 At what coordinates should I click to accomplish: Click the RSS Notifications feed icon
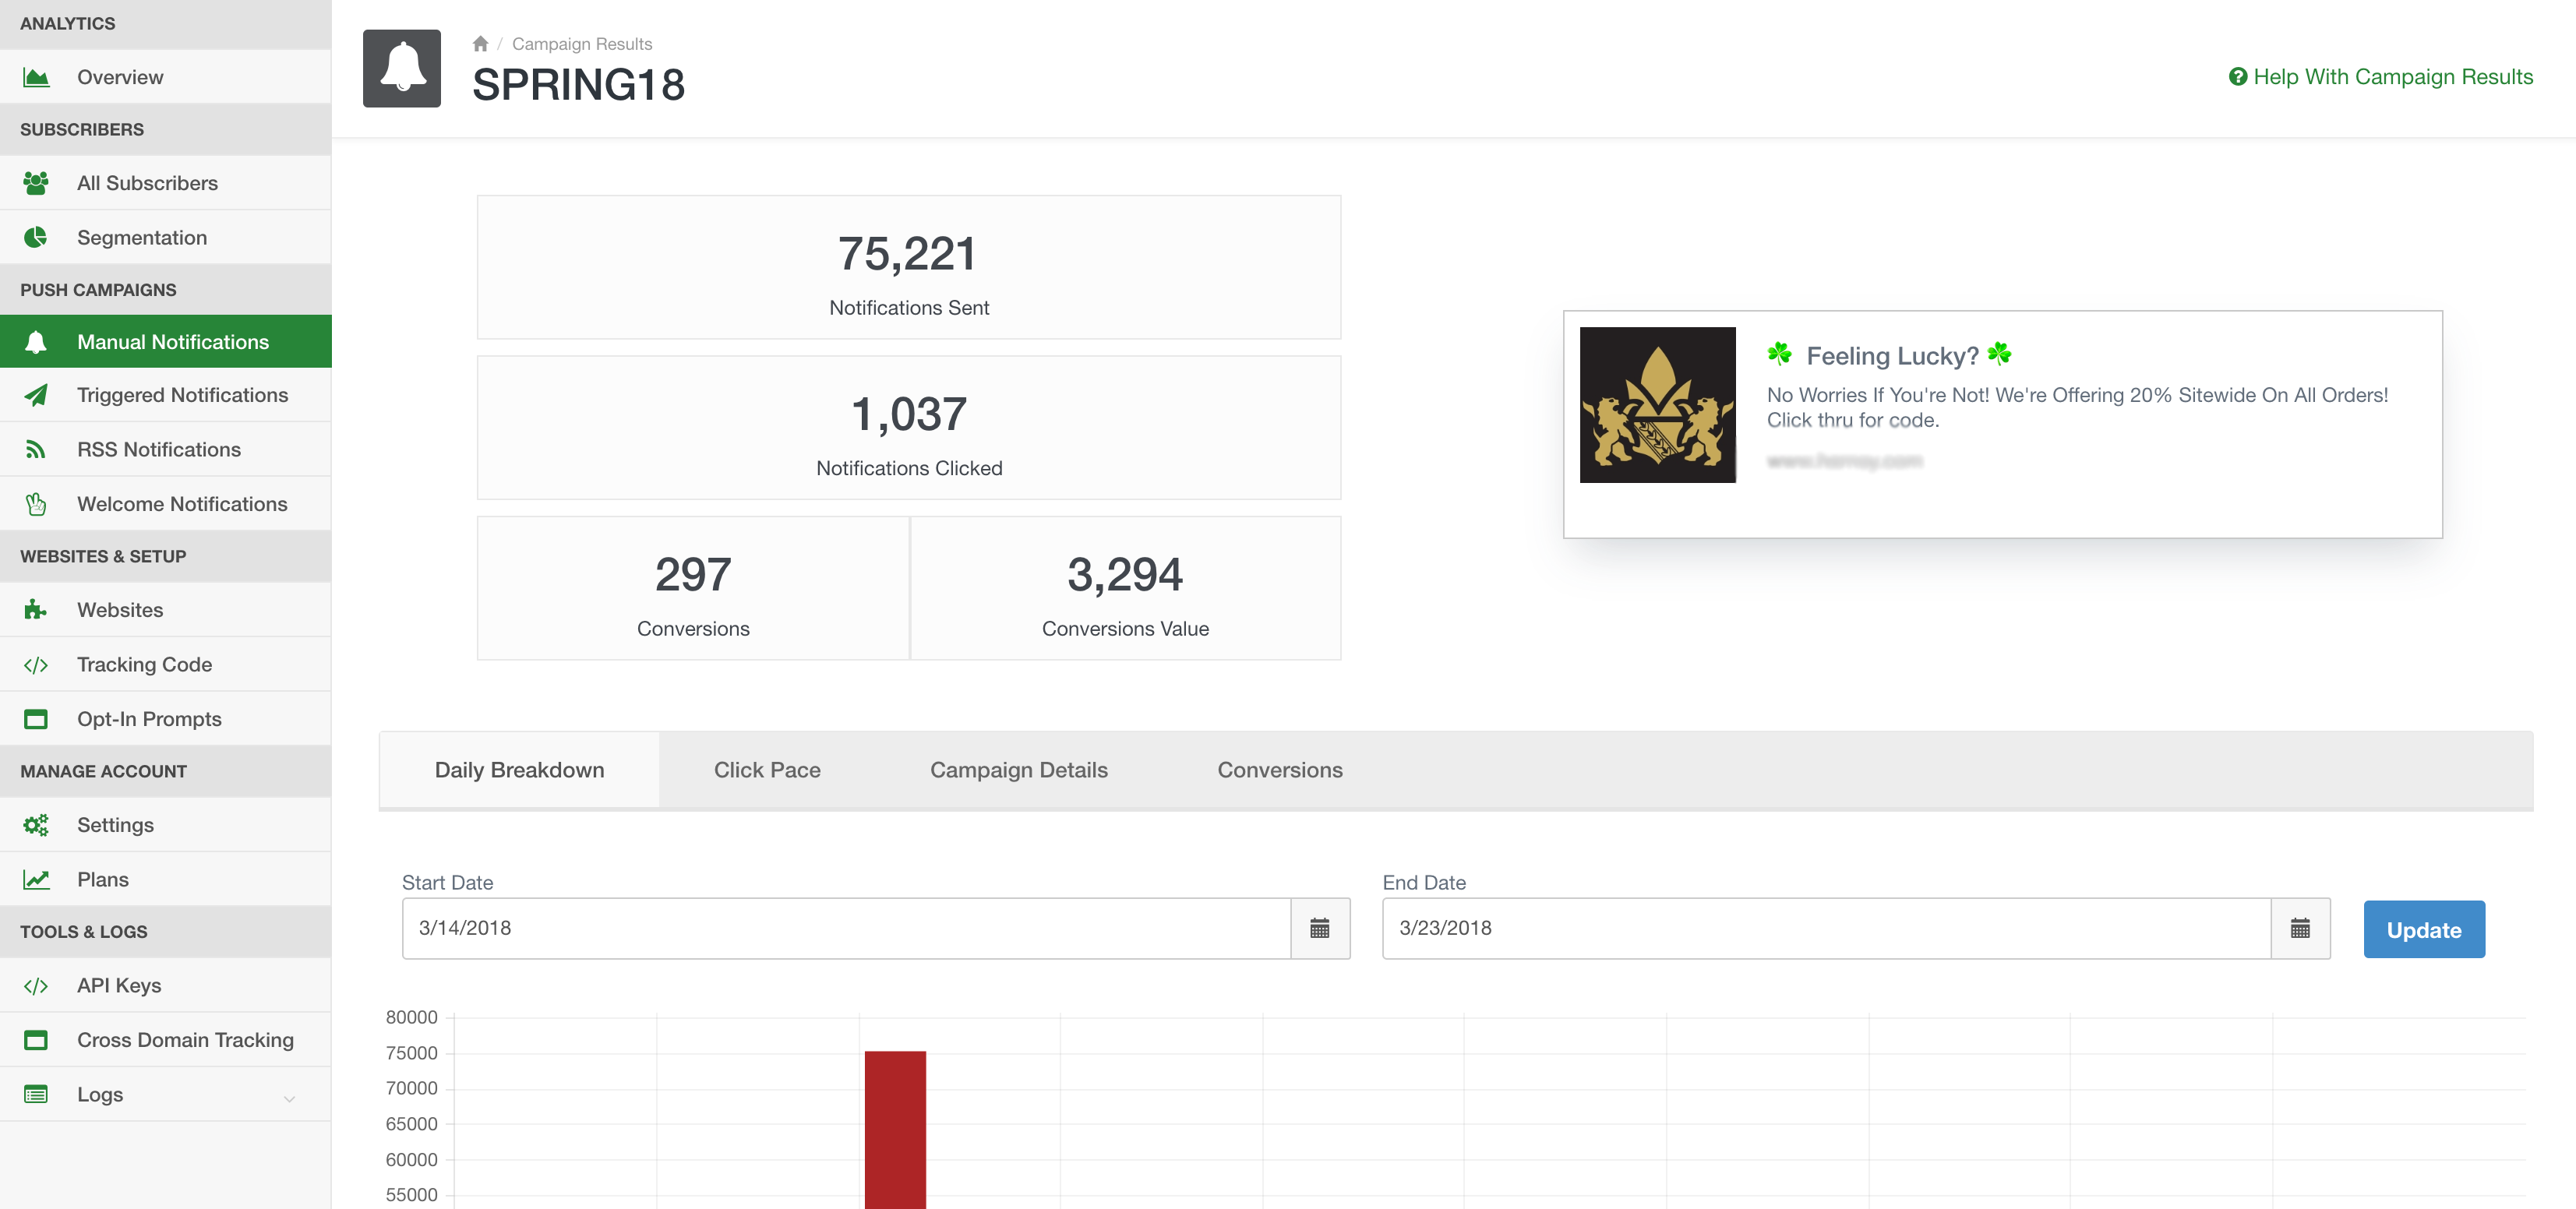point(36,450)
